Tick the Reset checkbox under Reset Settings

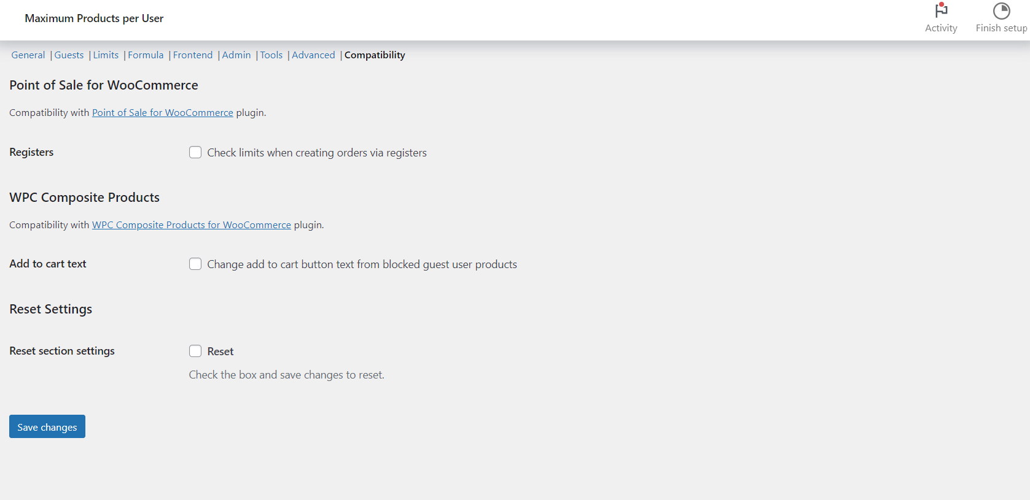(x=195, y=351)
